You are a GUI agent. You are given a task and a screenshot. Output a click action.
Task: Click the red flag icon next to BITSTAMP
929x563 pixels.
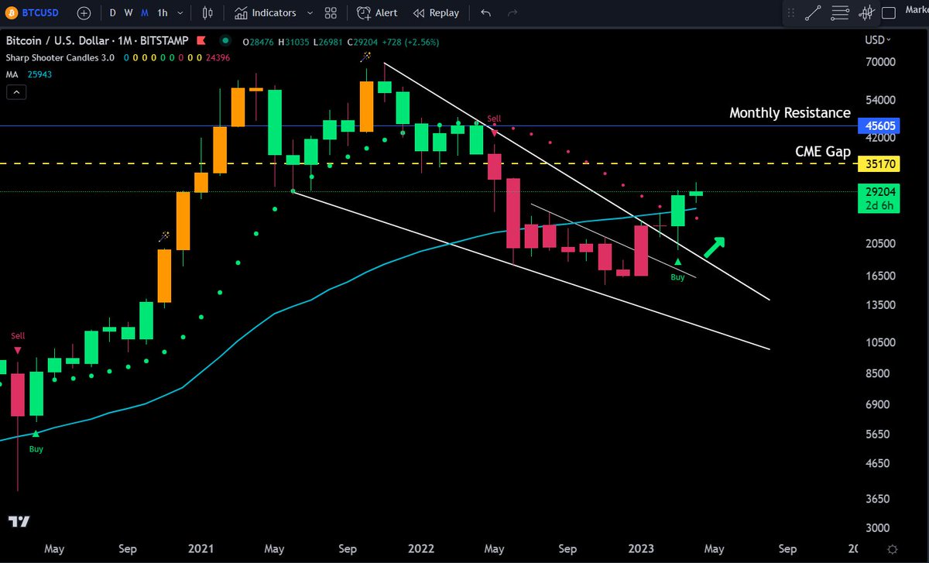pos(201,40)
